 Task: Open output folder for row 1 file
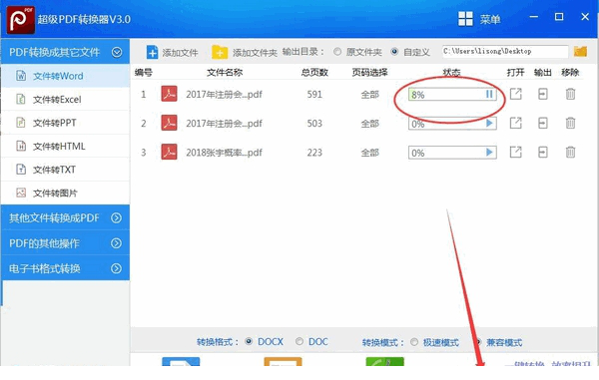coord(543,94)
